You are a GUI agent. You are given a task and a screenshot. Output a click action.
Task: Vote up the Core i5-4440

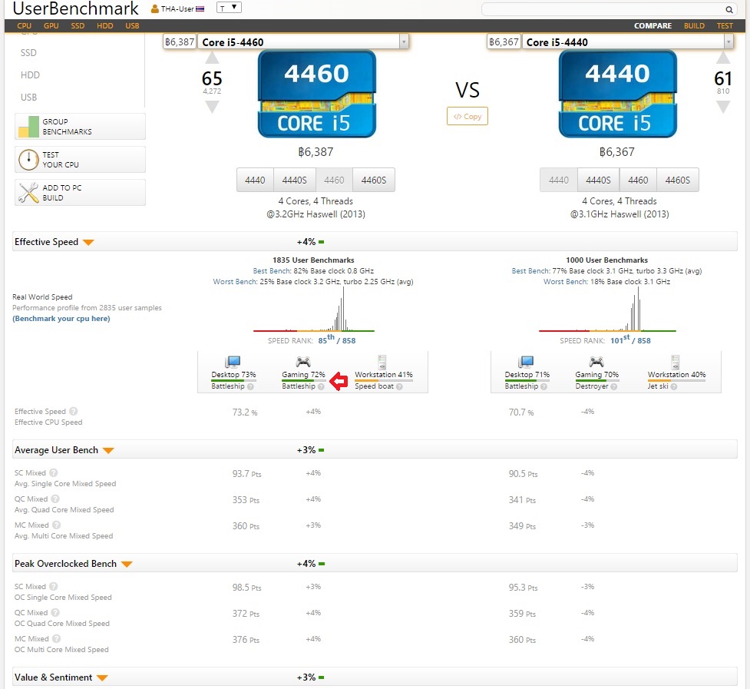pos(722,58)
